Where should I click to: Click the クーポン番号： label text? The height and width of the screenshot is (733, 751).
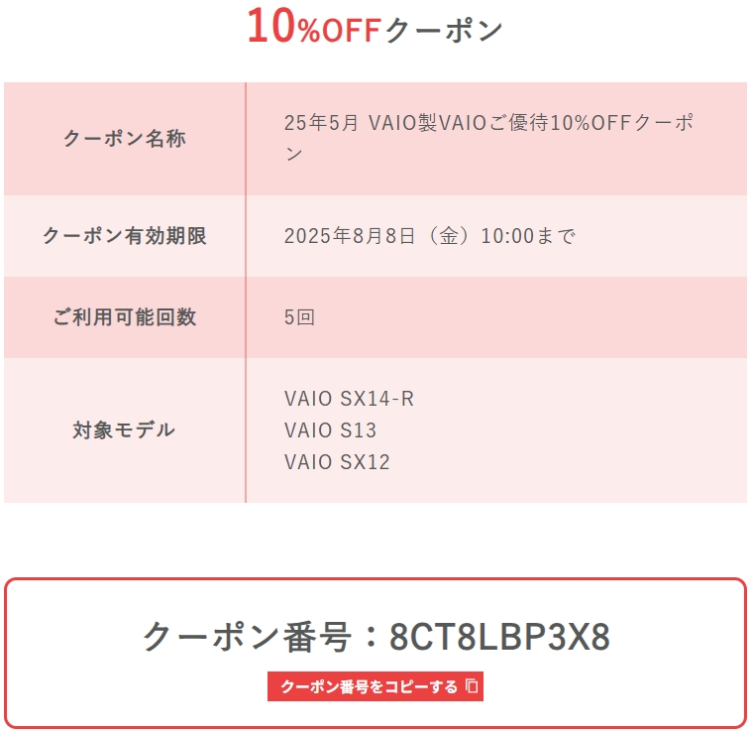pyautogui.click(x=263, y=637)
